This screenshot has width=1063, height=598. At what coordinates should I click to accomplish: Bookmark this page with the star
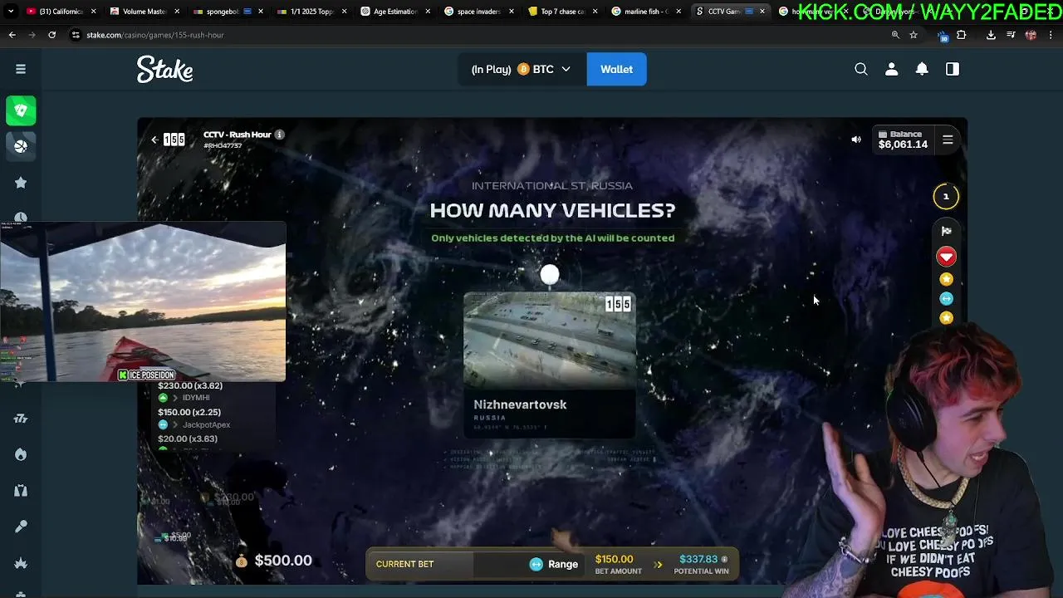[x=914, y=35]
